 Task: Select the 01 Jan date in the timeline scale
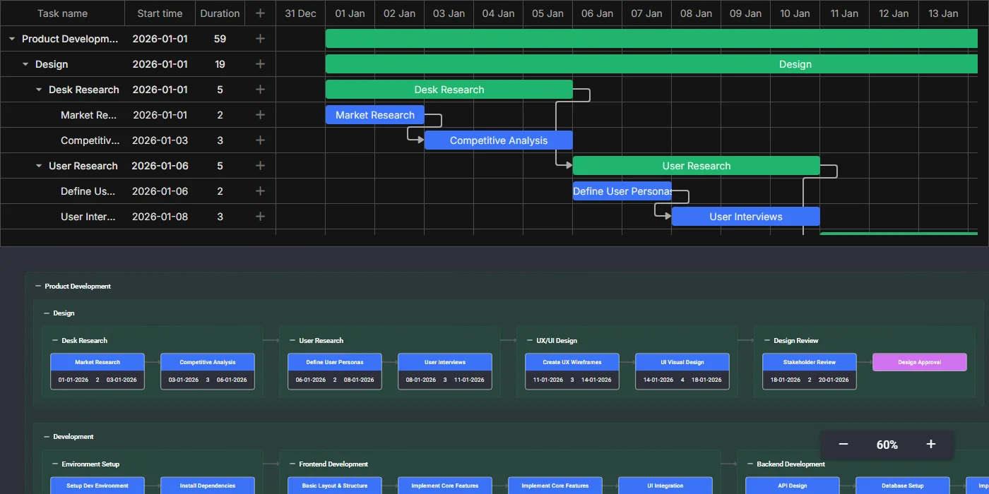point(350,13)
